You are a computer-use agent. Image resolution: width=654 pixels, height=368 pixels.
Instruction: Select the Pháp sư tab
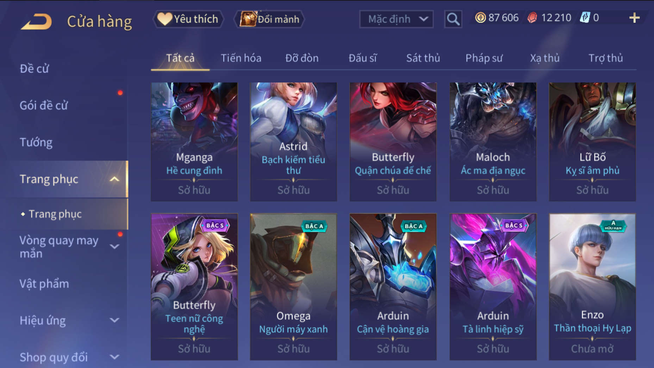(x=484, y=58)
